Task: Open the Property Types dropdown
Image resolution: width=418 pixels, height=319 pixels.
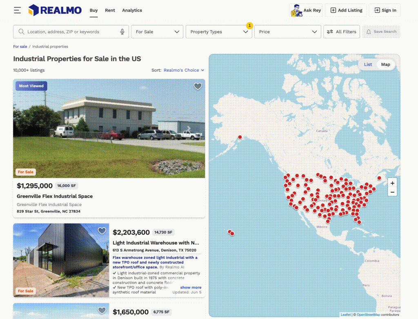Action: click(x=219, y=32)
